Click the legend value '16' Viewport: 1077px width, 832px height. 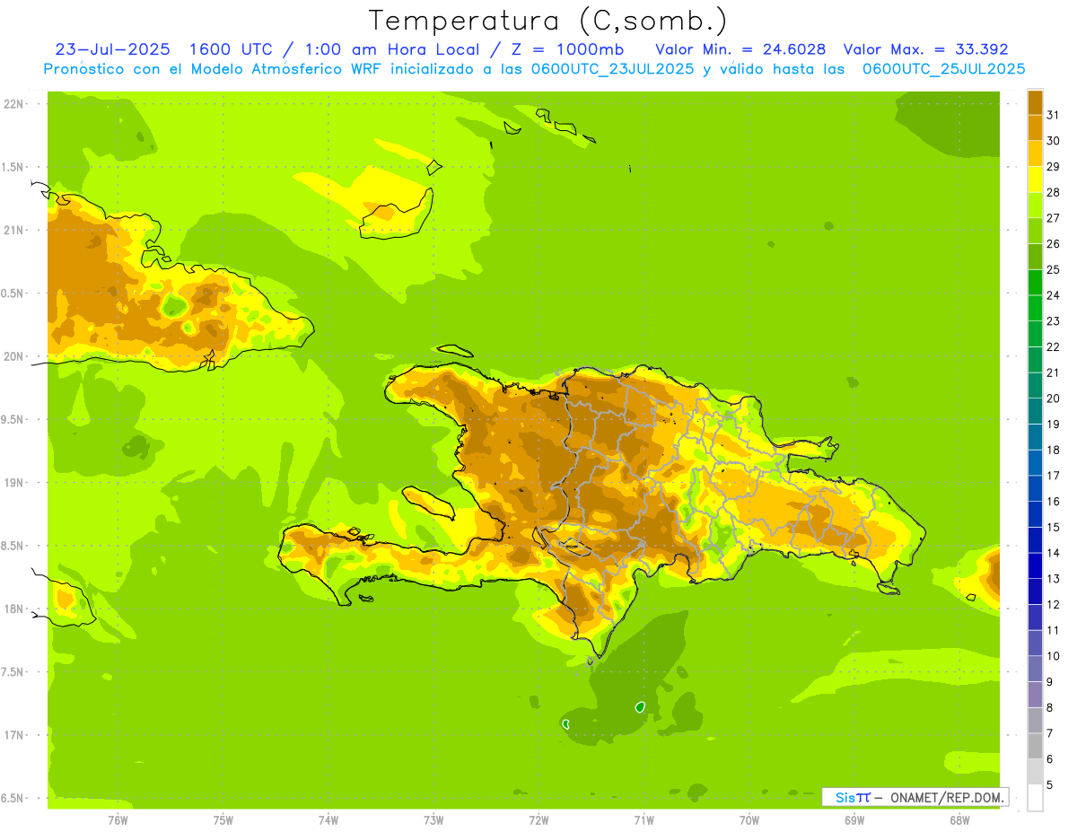(x=1054, y=502)
